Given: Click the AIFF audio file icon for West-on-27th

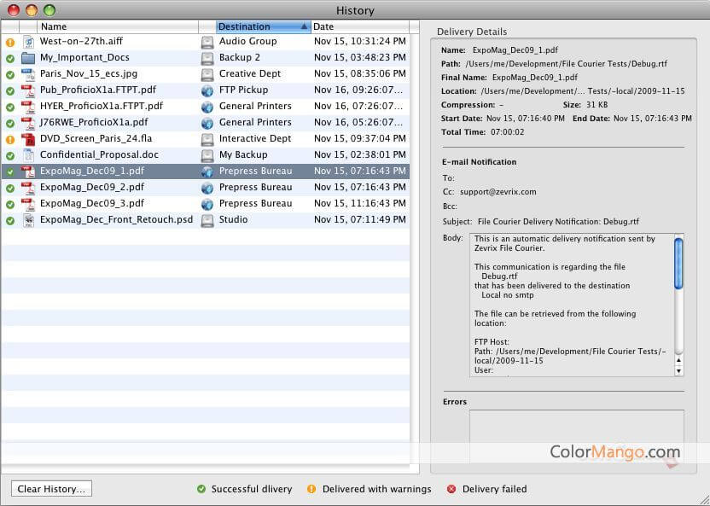Looking at the screenshot, I should click(28, 42).
